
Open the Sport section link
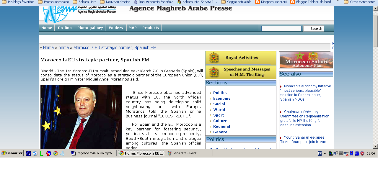(x=219, y=115)
